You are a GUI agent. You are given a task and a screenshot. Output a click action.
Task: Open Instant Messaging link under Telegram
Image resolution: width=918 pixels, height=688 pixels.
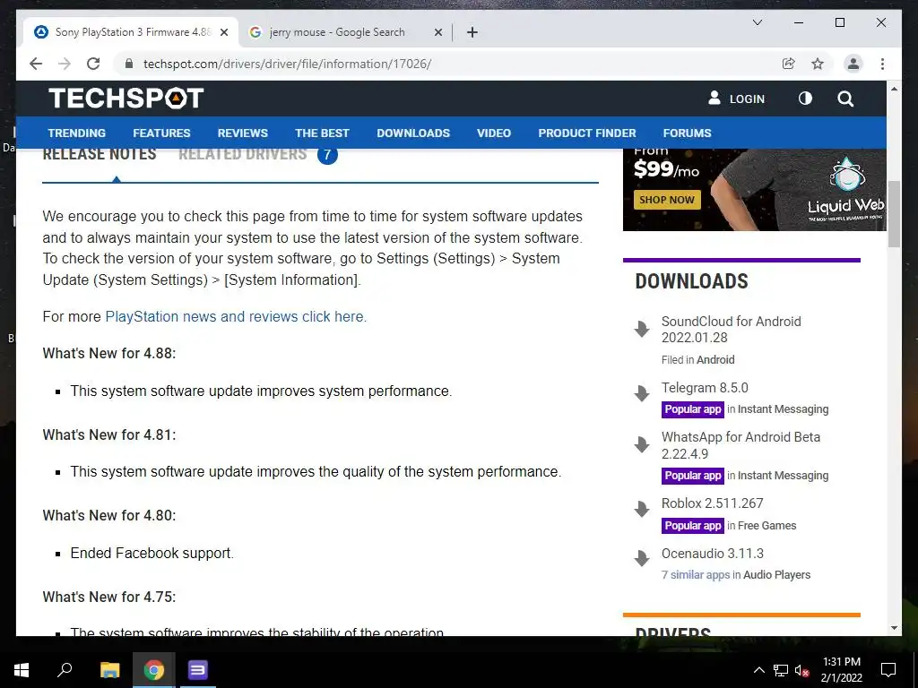[x=783, y=409]
